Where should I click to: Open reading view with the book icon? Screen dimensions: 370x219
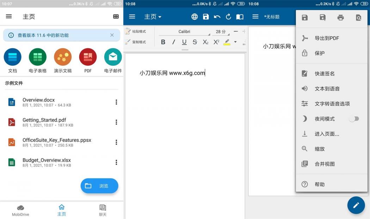(x=240, y=16)
